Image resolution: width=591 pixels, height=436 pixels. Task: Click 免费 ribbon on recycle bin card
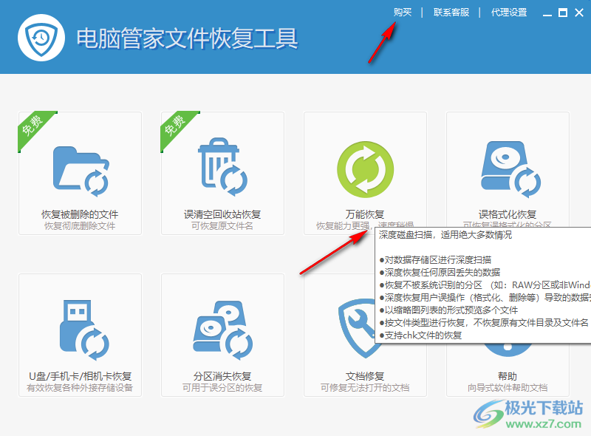175,126
